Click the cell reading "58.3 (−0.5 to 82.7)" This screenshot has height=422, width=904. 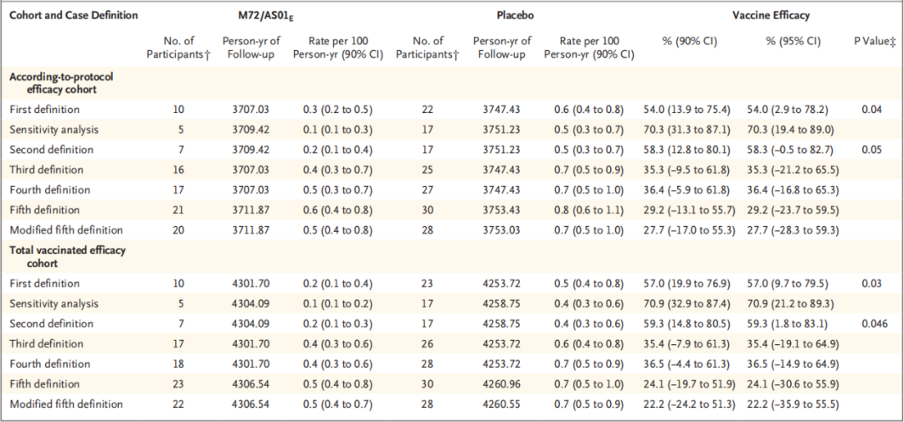tap(792, 150)
